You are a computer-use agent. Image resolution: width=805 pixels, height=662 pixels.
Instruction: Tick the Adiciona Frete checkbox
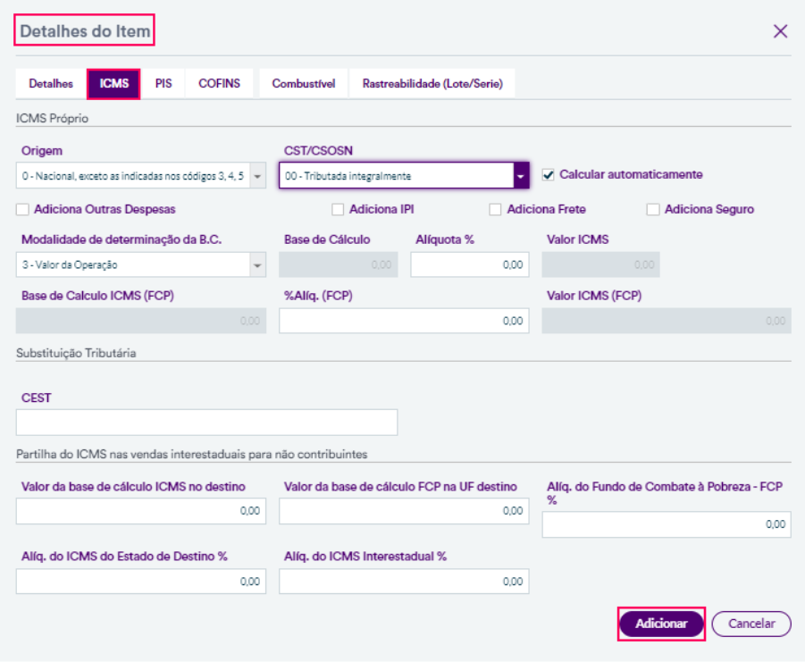[495, 210]
